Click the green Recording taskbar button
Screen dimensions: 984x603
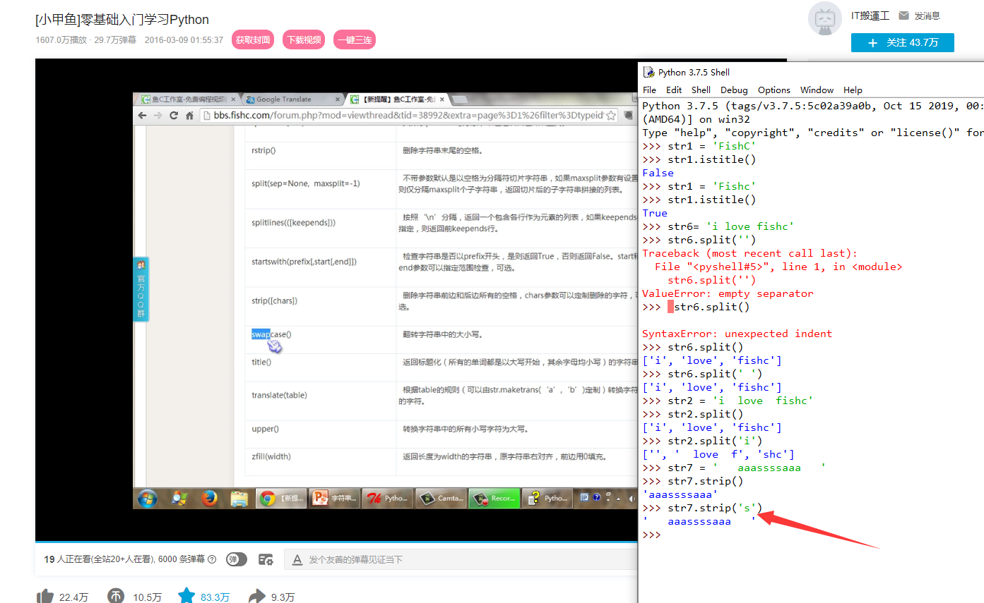pyautogui.click(x=494, y=498)
